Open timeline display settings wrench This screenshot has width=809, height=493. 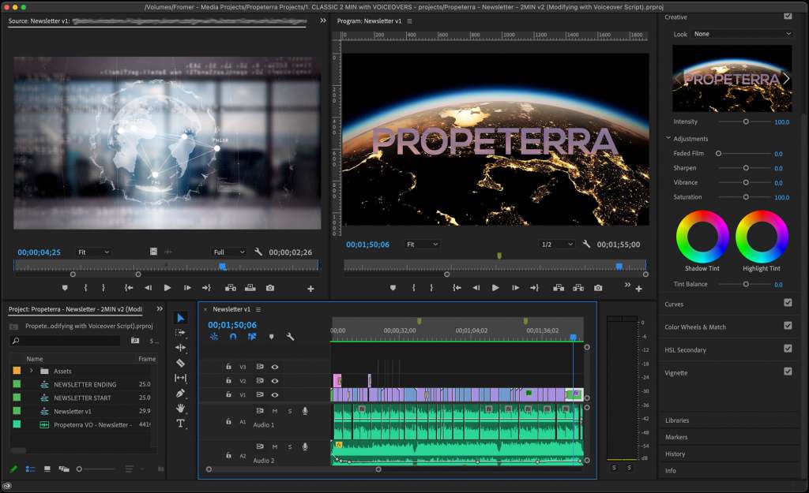click(x=291, y=336)
